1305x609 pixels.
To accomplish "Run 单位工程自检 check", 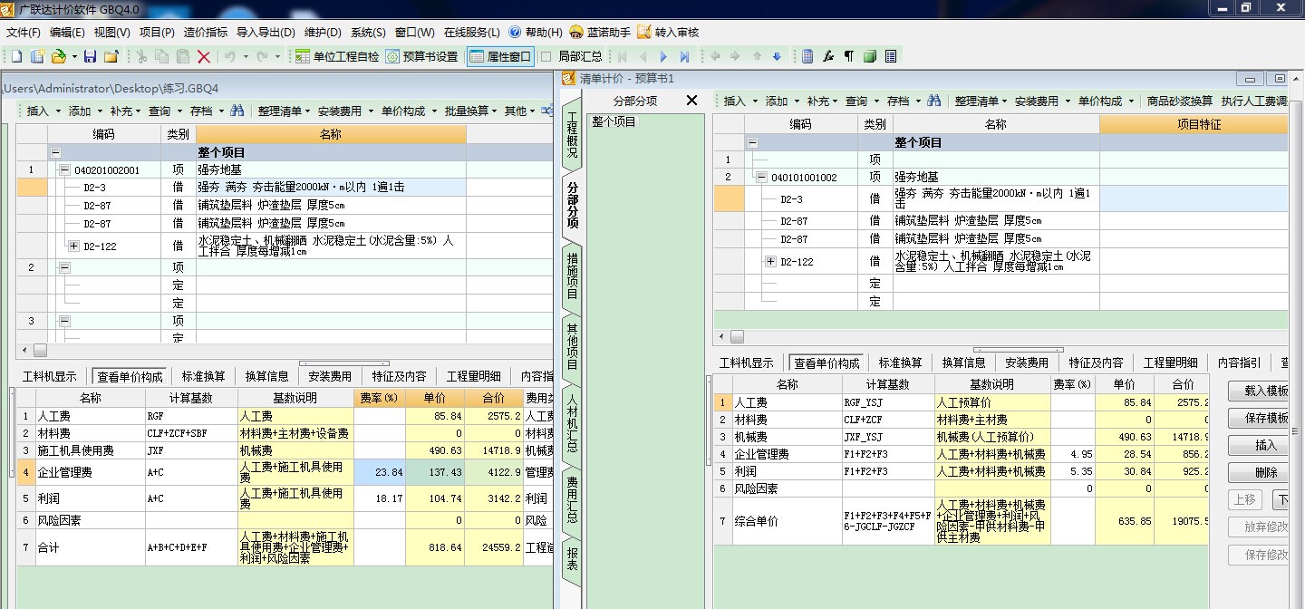I will (x=337, y=56).
